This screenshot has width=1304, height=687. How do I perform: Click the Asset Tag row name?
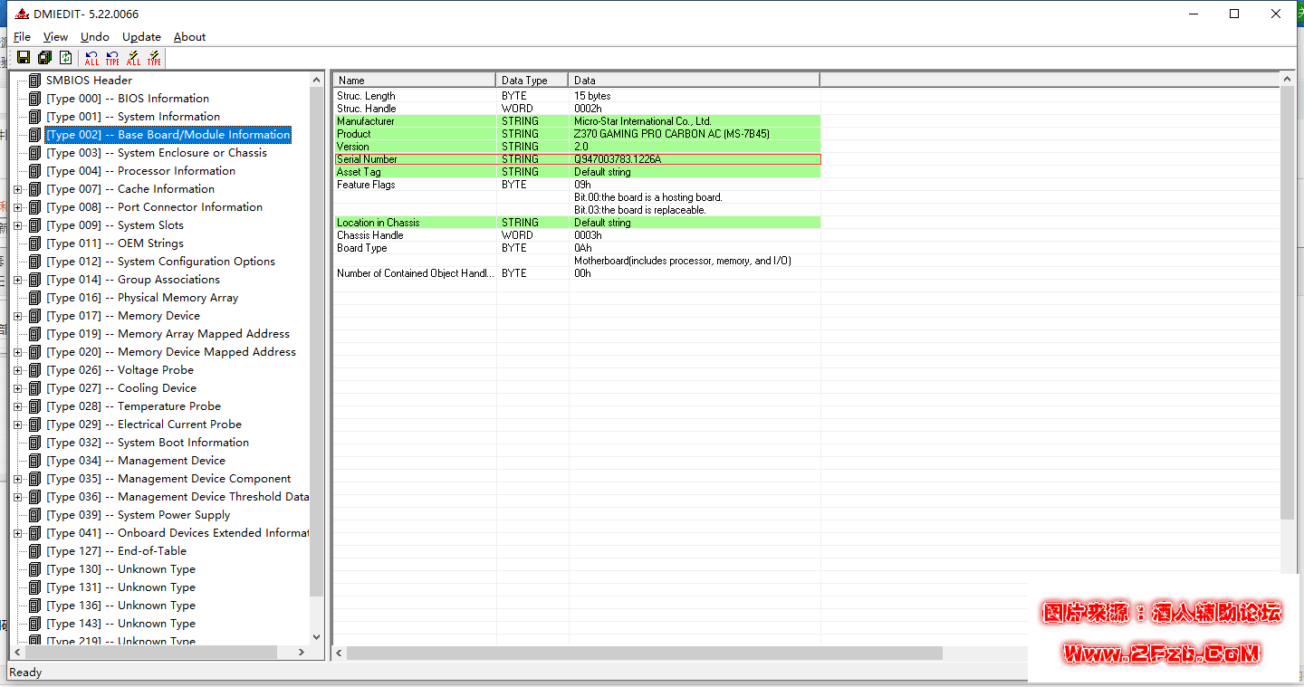358,172
